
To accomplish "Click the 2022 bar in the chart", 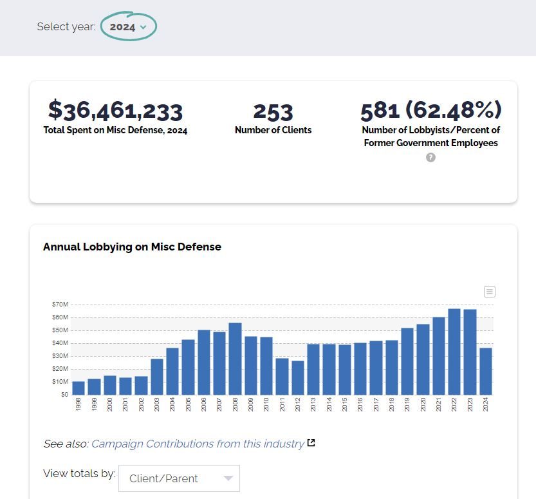I will [x=454, y=352].
